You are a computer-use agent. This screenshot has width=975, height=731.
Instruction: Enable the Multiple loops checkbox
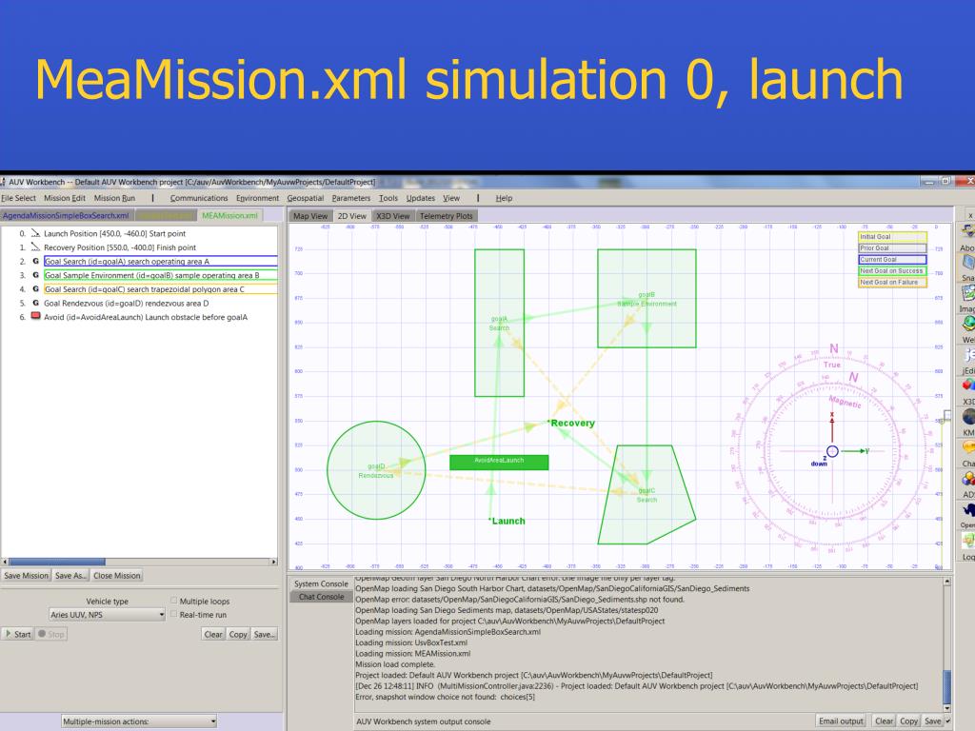(174, 601)
